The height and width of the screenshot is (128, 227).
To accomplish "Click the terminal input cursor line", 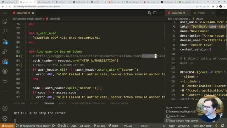I will tap(15, 121).
